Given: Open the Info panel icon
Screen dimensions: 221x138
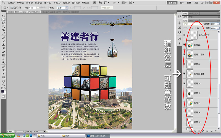Looking at the screenshot, I should pos(179,32).
